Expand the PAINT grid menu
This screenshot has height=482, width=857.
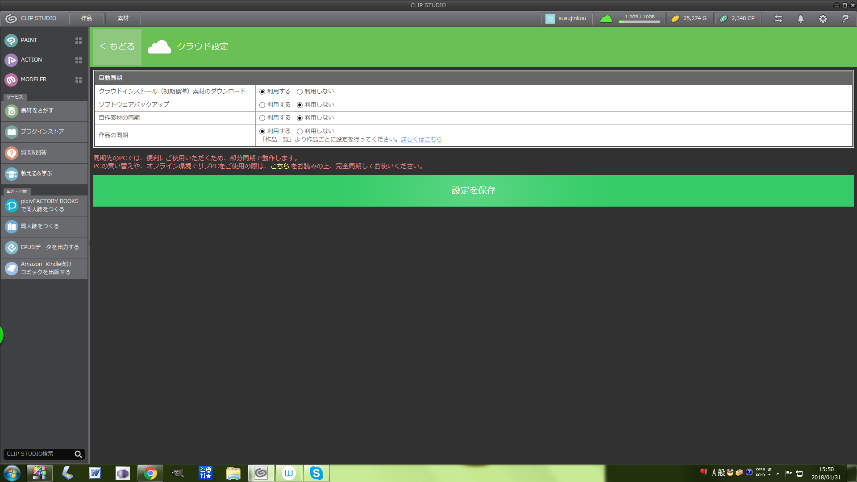click(x=79, y=41)
